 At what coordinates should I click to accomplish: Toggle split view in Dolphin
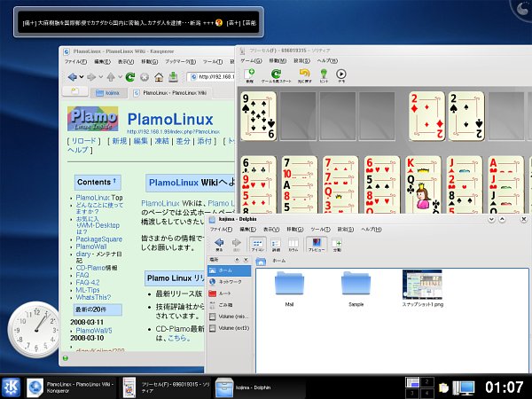tap(337, 245)
